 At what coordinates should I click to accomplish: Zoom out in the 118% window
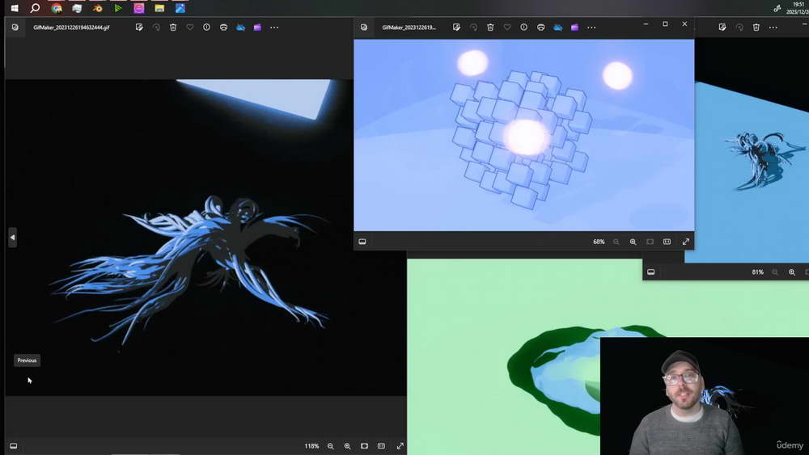click(331, 446)
